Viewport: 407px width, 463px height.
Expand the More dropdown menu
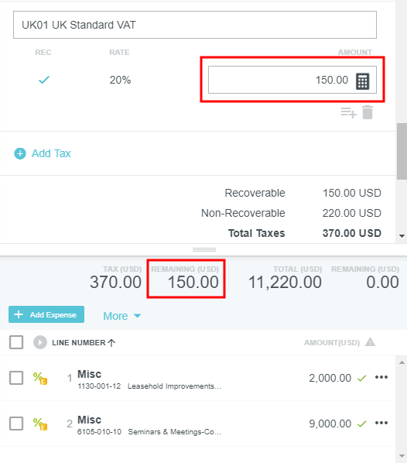click(122, 316)
